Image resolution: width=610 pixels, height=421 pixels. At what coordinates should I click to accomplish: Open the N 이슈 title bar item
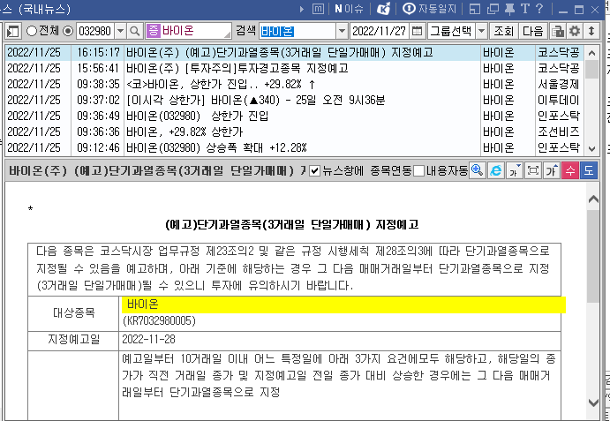[x=349, y=9]
